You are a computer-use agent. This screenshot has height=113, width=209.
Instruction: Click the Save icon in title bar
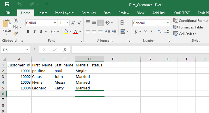coord(7,4)
